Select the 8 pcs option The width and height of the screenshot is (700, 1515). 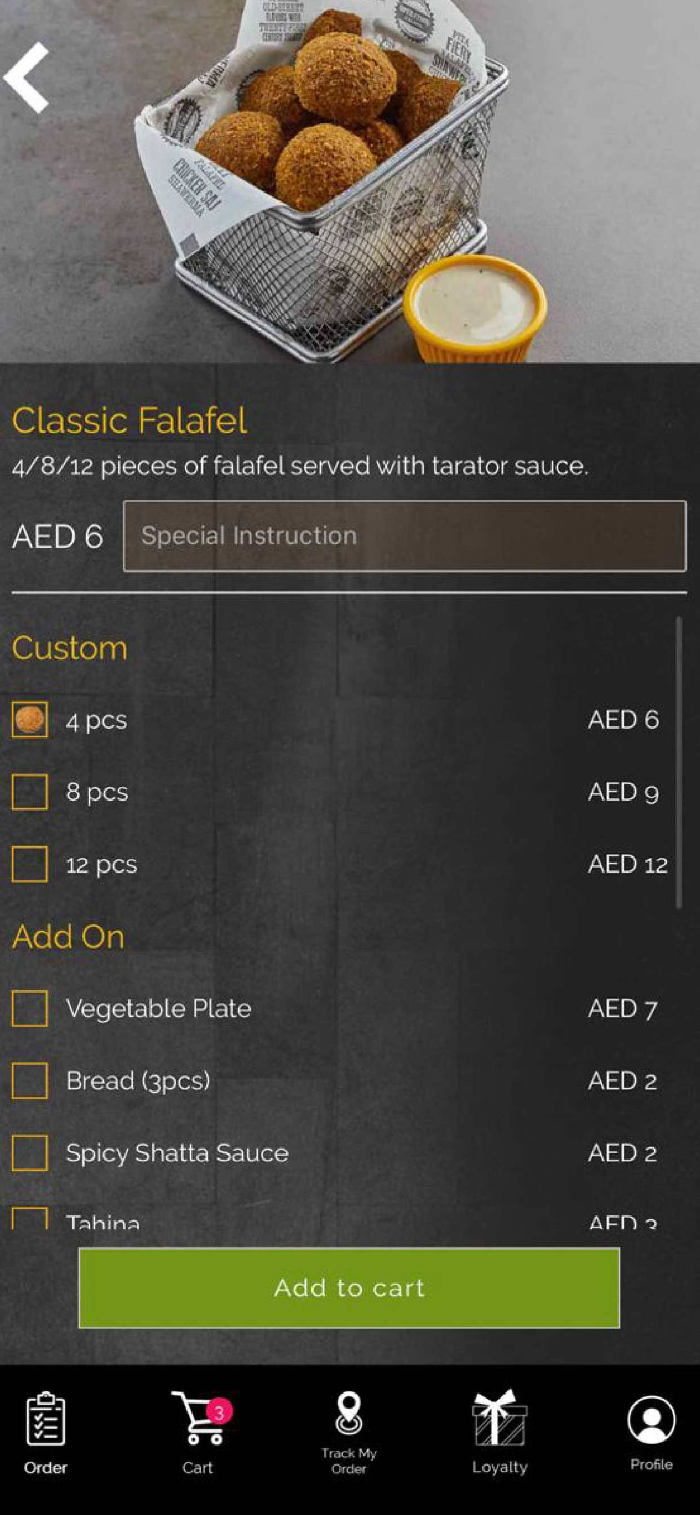pyautogui.click(x=30, y=792)
